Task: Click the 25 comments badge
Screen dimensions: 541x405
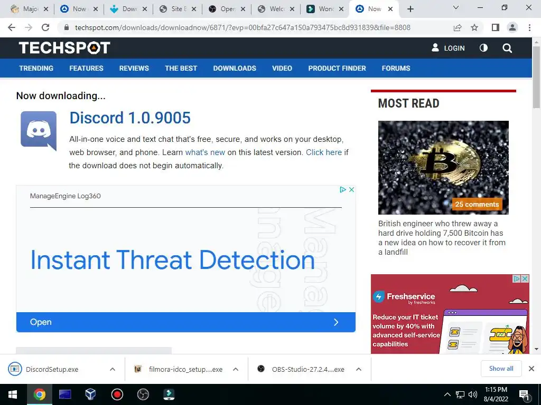Action: (477, 204)
